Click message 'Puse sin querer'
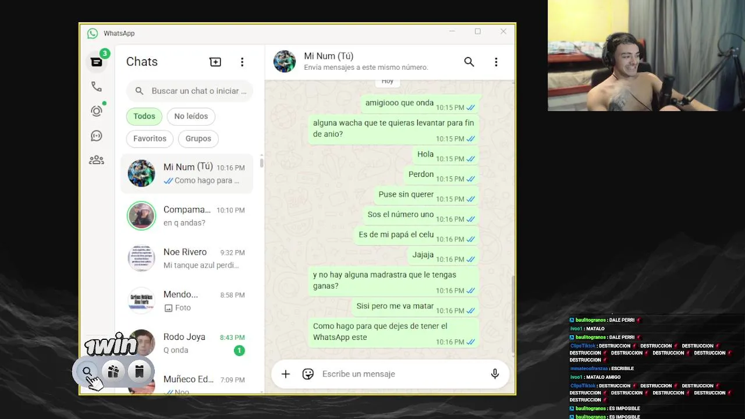This screenshot has width=745, height=419. [x=427, y=195]
